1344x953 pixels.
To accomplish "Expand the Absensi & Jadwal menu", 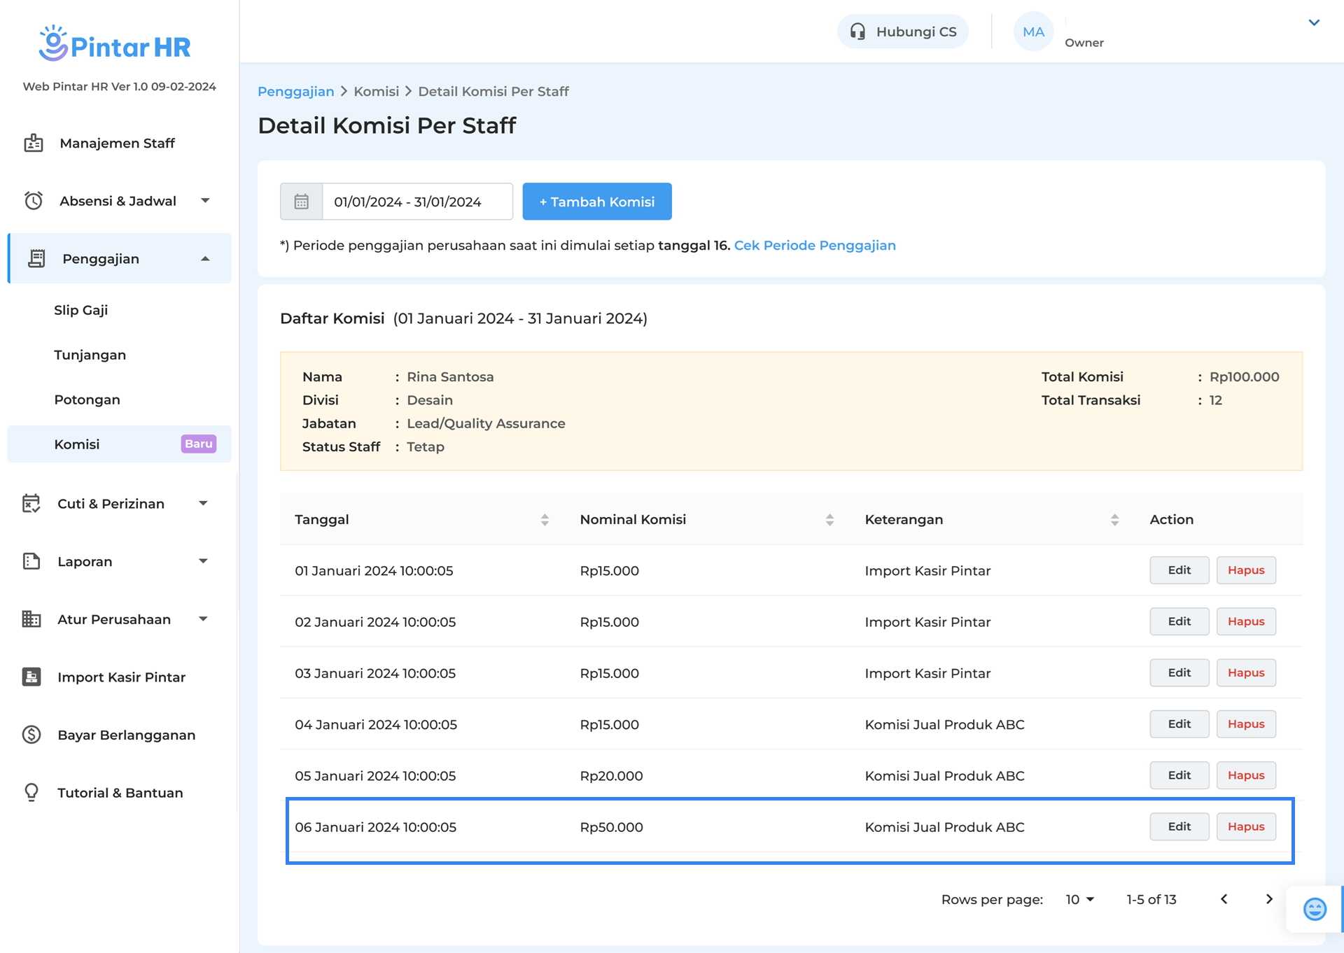I will pyautogui.click(x=205, y=201).
